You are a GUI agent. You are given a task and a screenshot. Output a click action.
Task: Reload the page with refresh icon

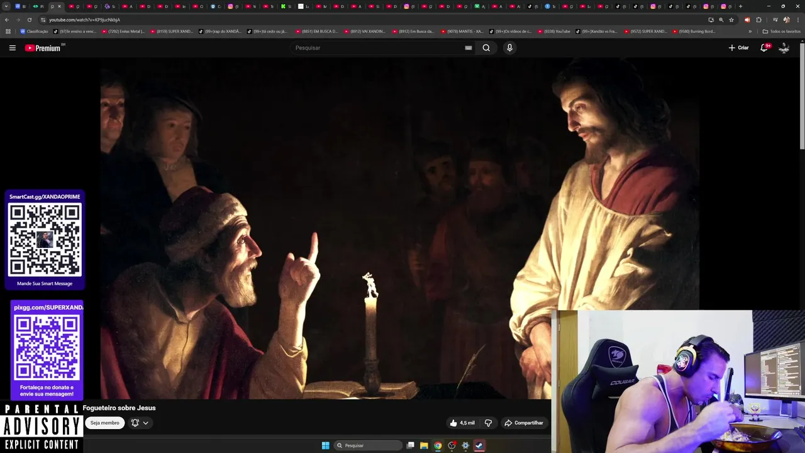point(29,20)
